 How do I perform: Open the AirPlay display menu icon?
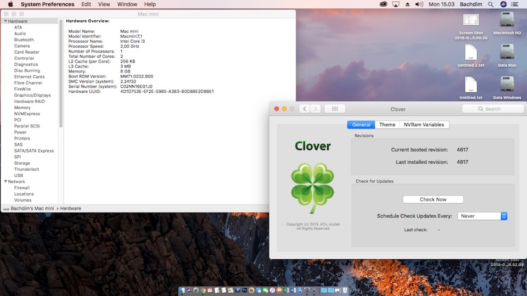point(396,4)
